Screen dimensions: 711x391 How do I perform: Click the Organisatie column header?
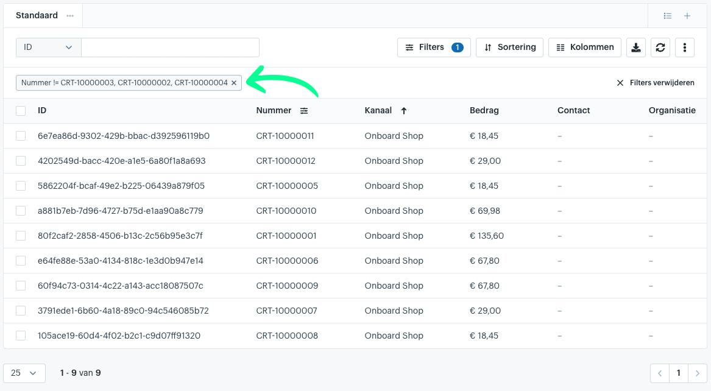pyautogui.click(x=672, y=111)
